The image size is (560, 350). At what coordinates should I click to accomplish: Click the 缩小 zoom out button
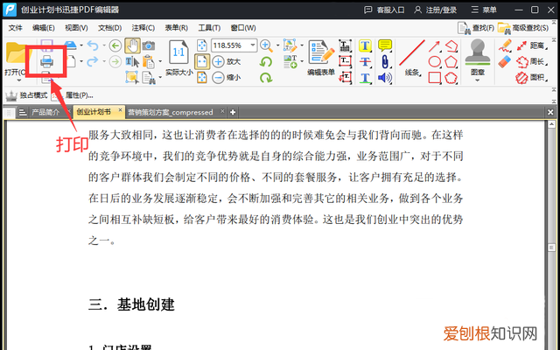click(x=226, y=77)
